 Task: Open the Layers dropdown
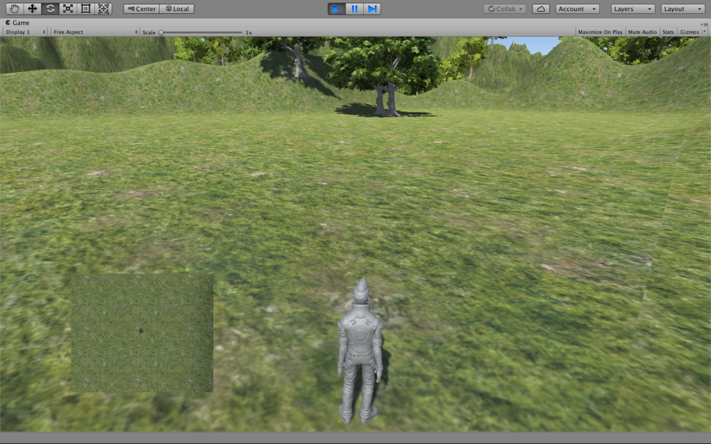pyautogui.click(x=633, y=8)
